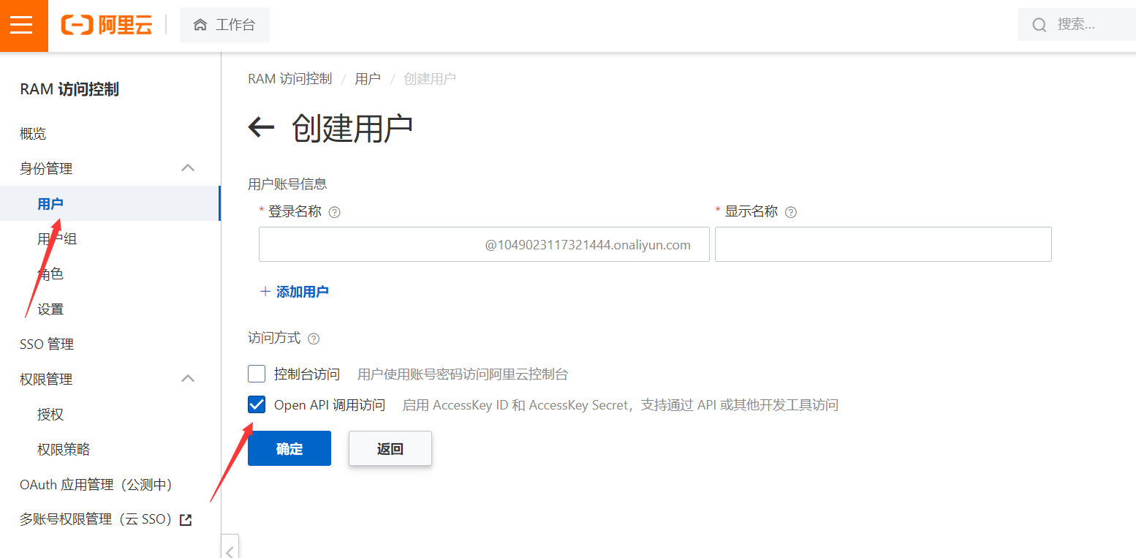The image size is (1136, 558).
Task: Click the blue 确定 button
Action: (289, 448)
